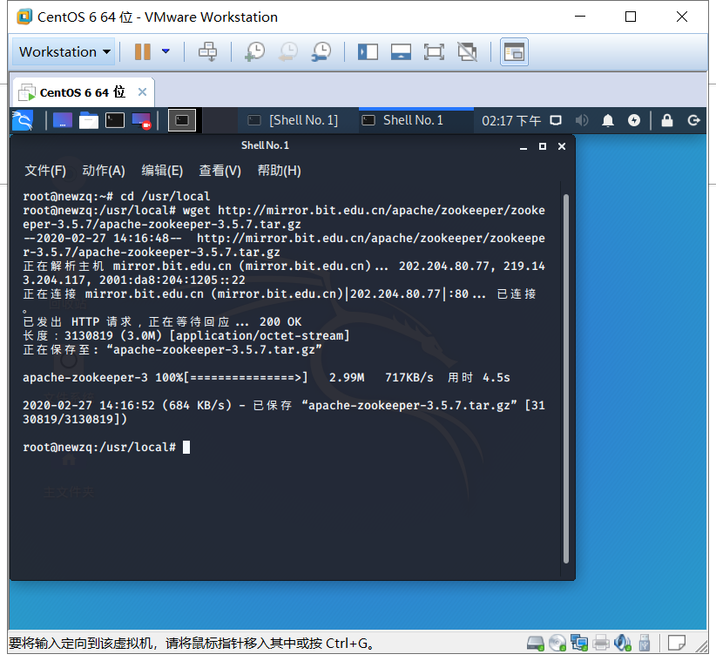Open the 文件(F) menu in terminal
Screen dimensions: 716x661
[45, 171]
